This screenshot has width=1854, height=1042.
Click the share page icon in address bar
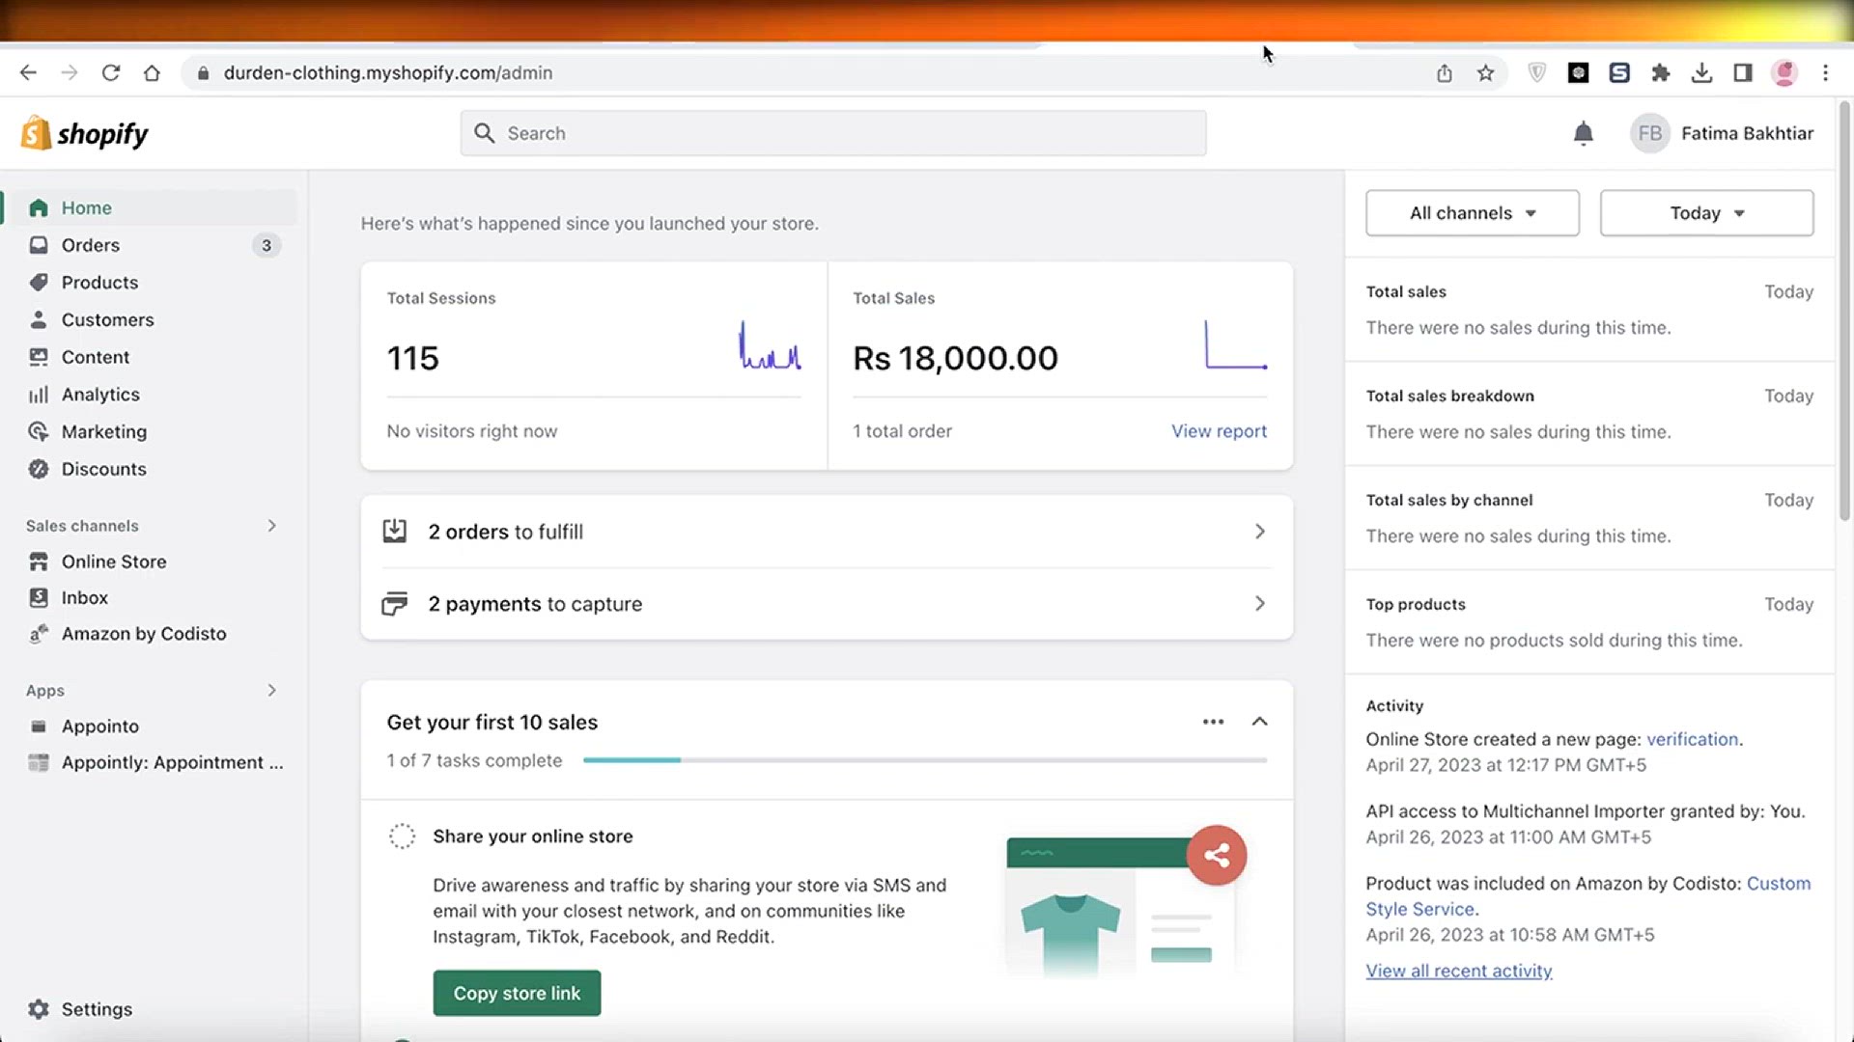(1444, 72)
